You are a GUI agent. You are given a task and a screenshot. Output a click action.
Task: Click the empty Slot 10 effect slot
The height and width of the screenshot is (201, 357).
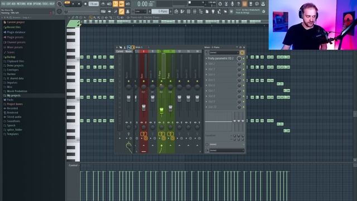pyautogui.click(x=221, y=107)
